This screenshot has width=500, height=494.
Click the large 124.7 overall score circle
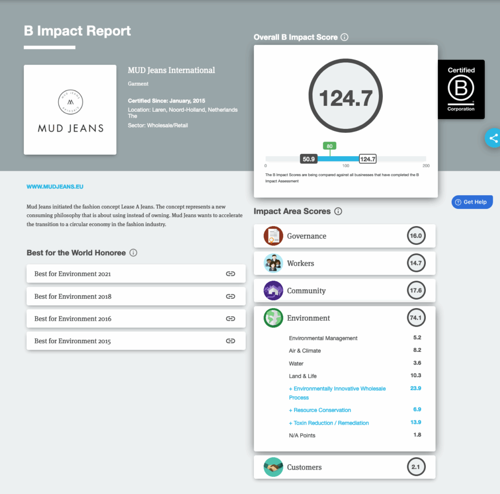click(x=346, y=96)
